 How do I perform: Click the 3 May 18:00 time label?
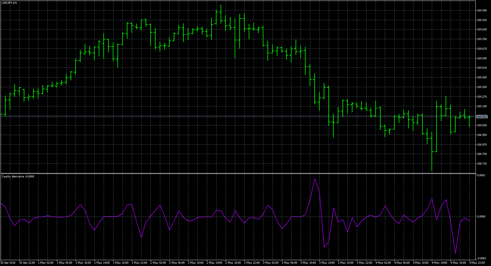click(x=346, y=263)
